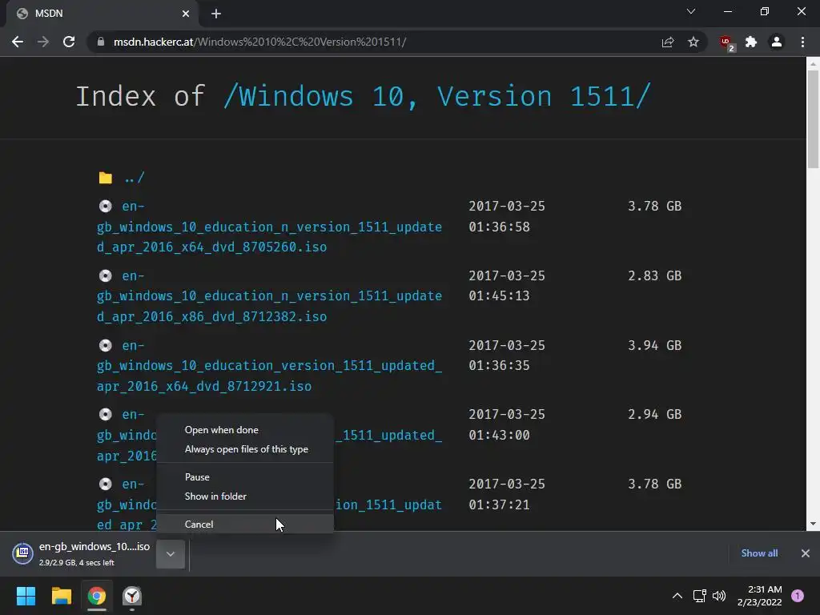Select the MSDN browser tab

point(102,14)
